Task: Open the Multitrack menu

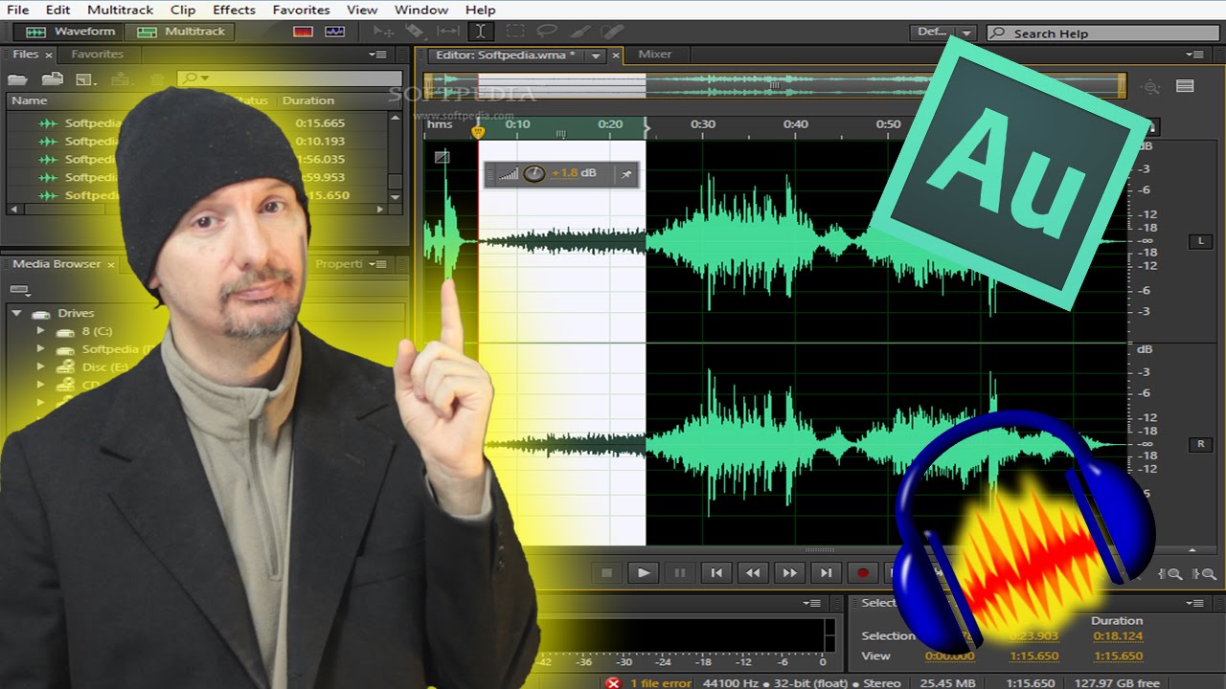Action: (121, 10)
